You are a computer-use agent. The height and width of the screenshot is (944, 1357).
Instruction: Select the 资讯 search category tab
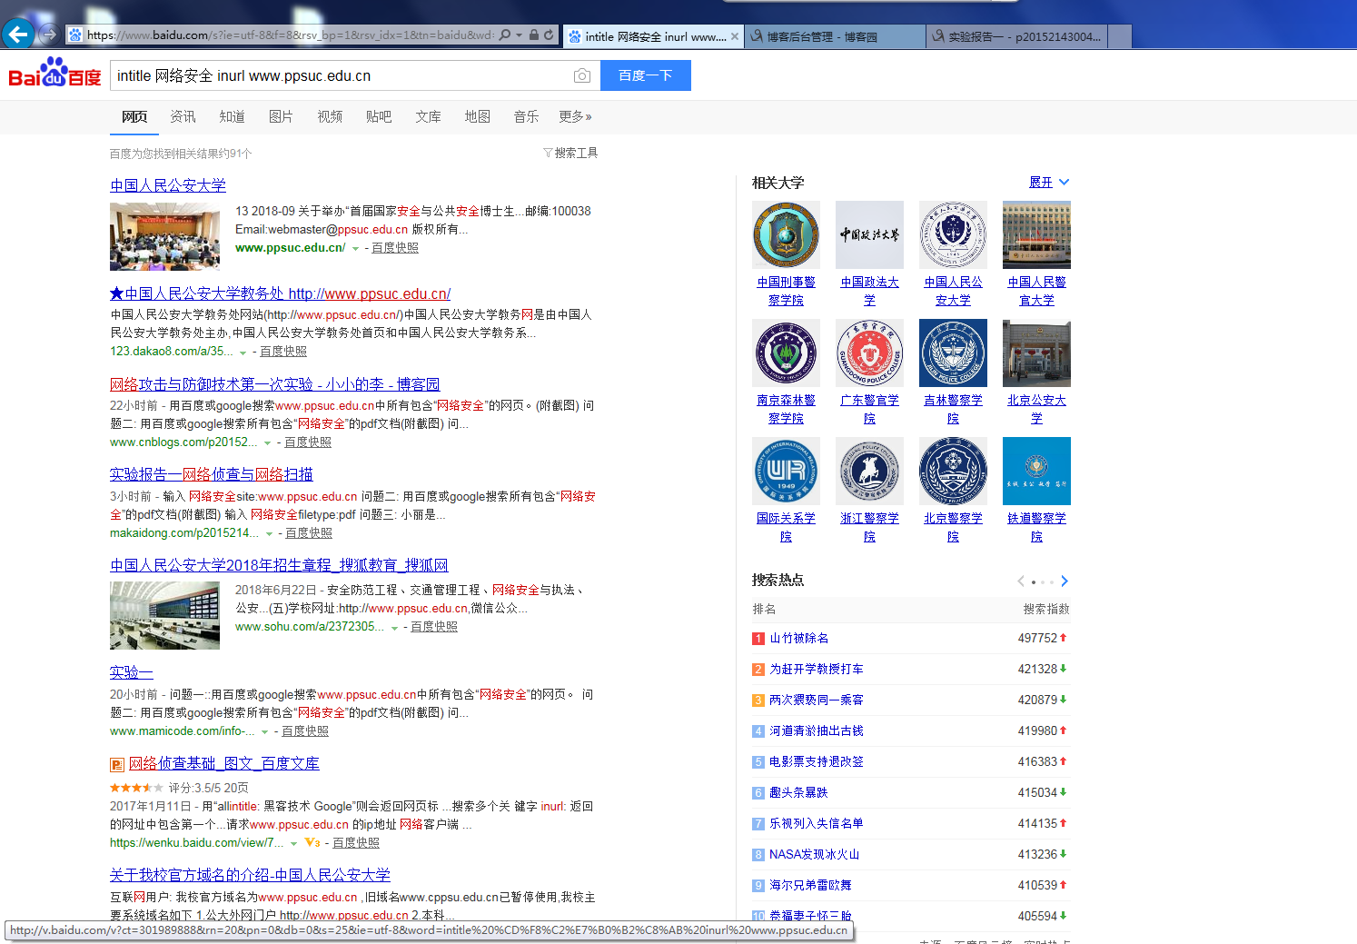pos(183,116)
